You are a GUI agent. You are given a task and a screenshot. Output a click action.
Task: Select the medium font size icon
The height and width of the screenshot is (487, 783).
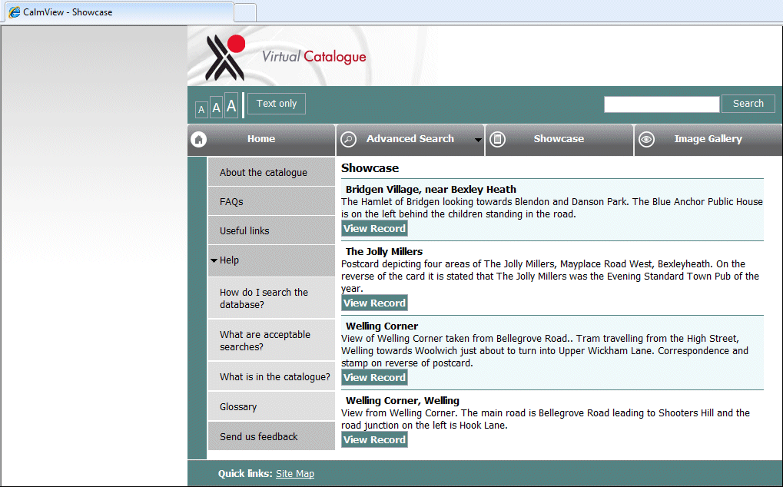(216, 108)
